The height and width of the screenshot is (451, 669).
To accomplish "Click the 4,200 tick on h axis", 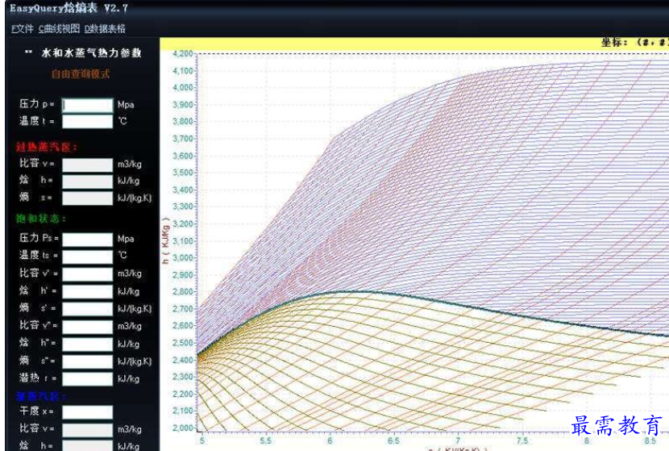I will click(183, 54).
